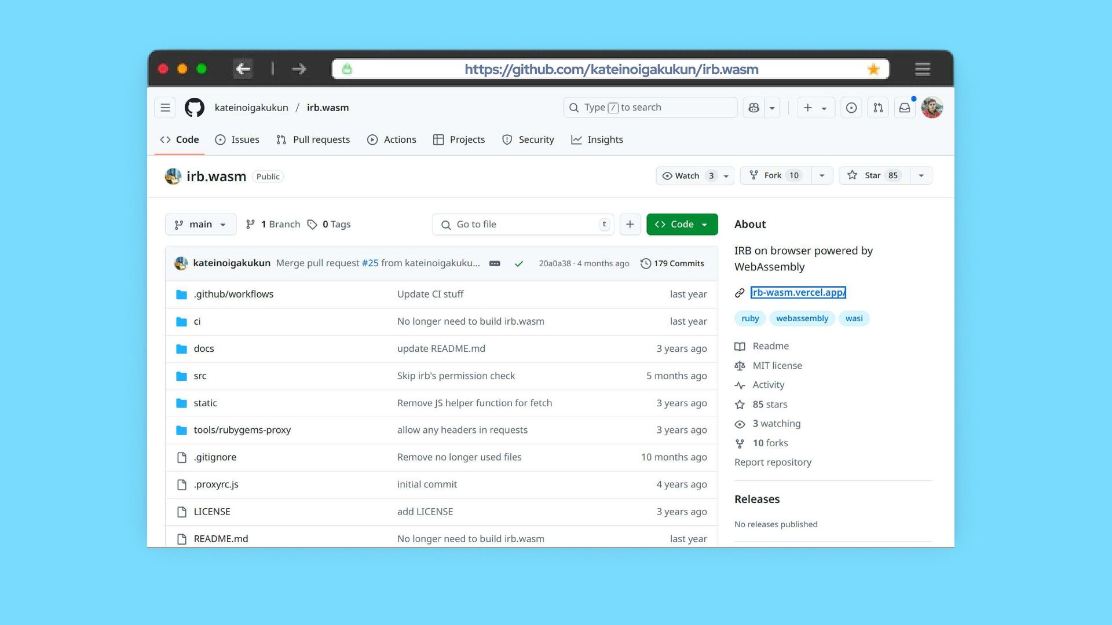Open the docs folder
This screenshot has width=1112, height=625.
point(204,349)
